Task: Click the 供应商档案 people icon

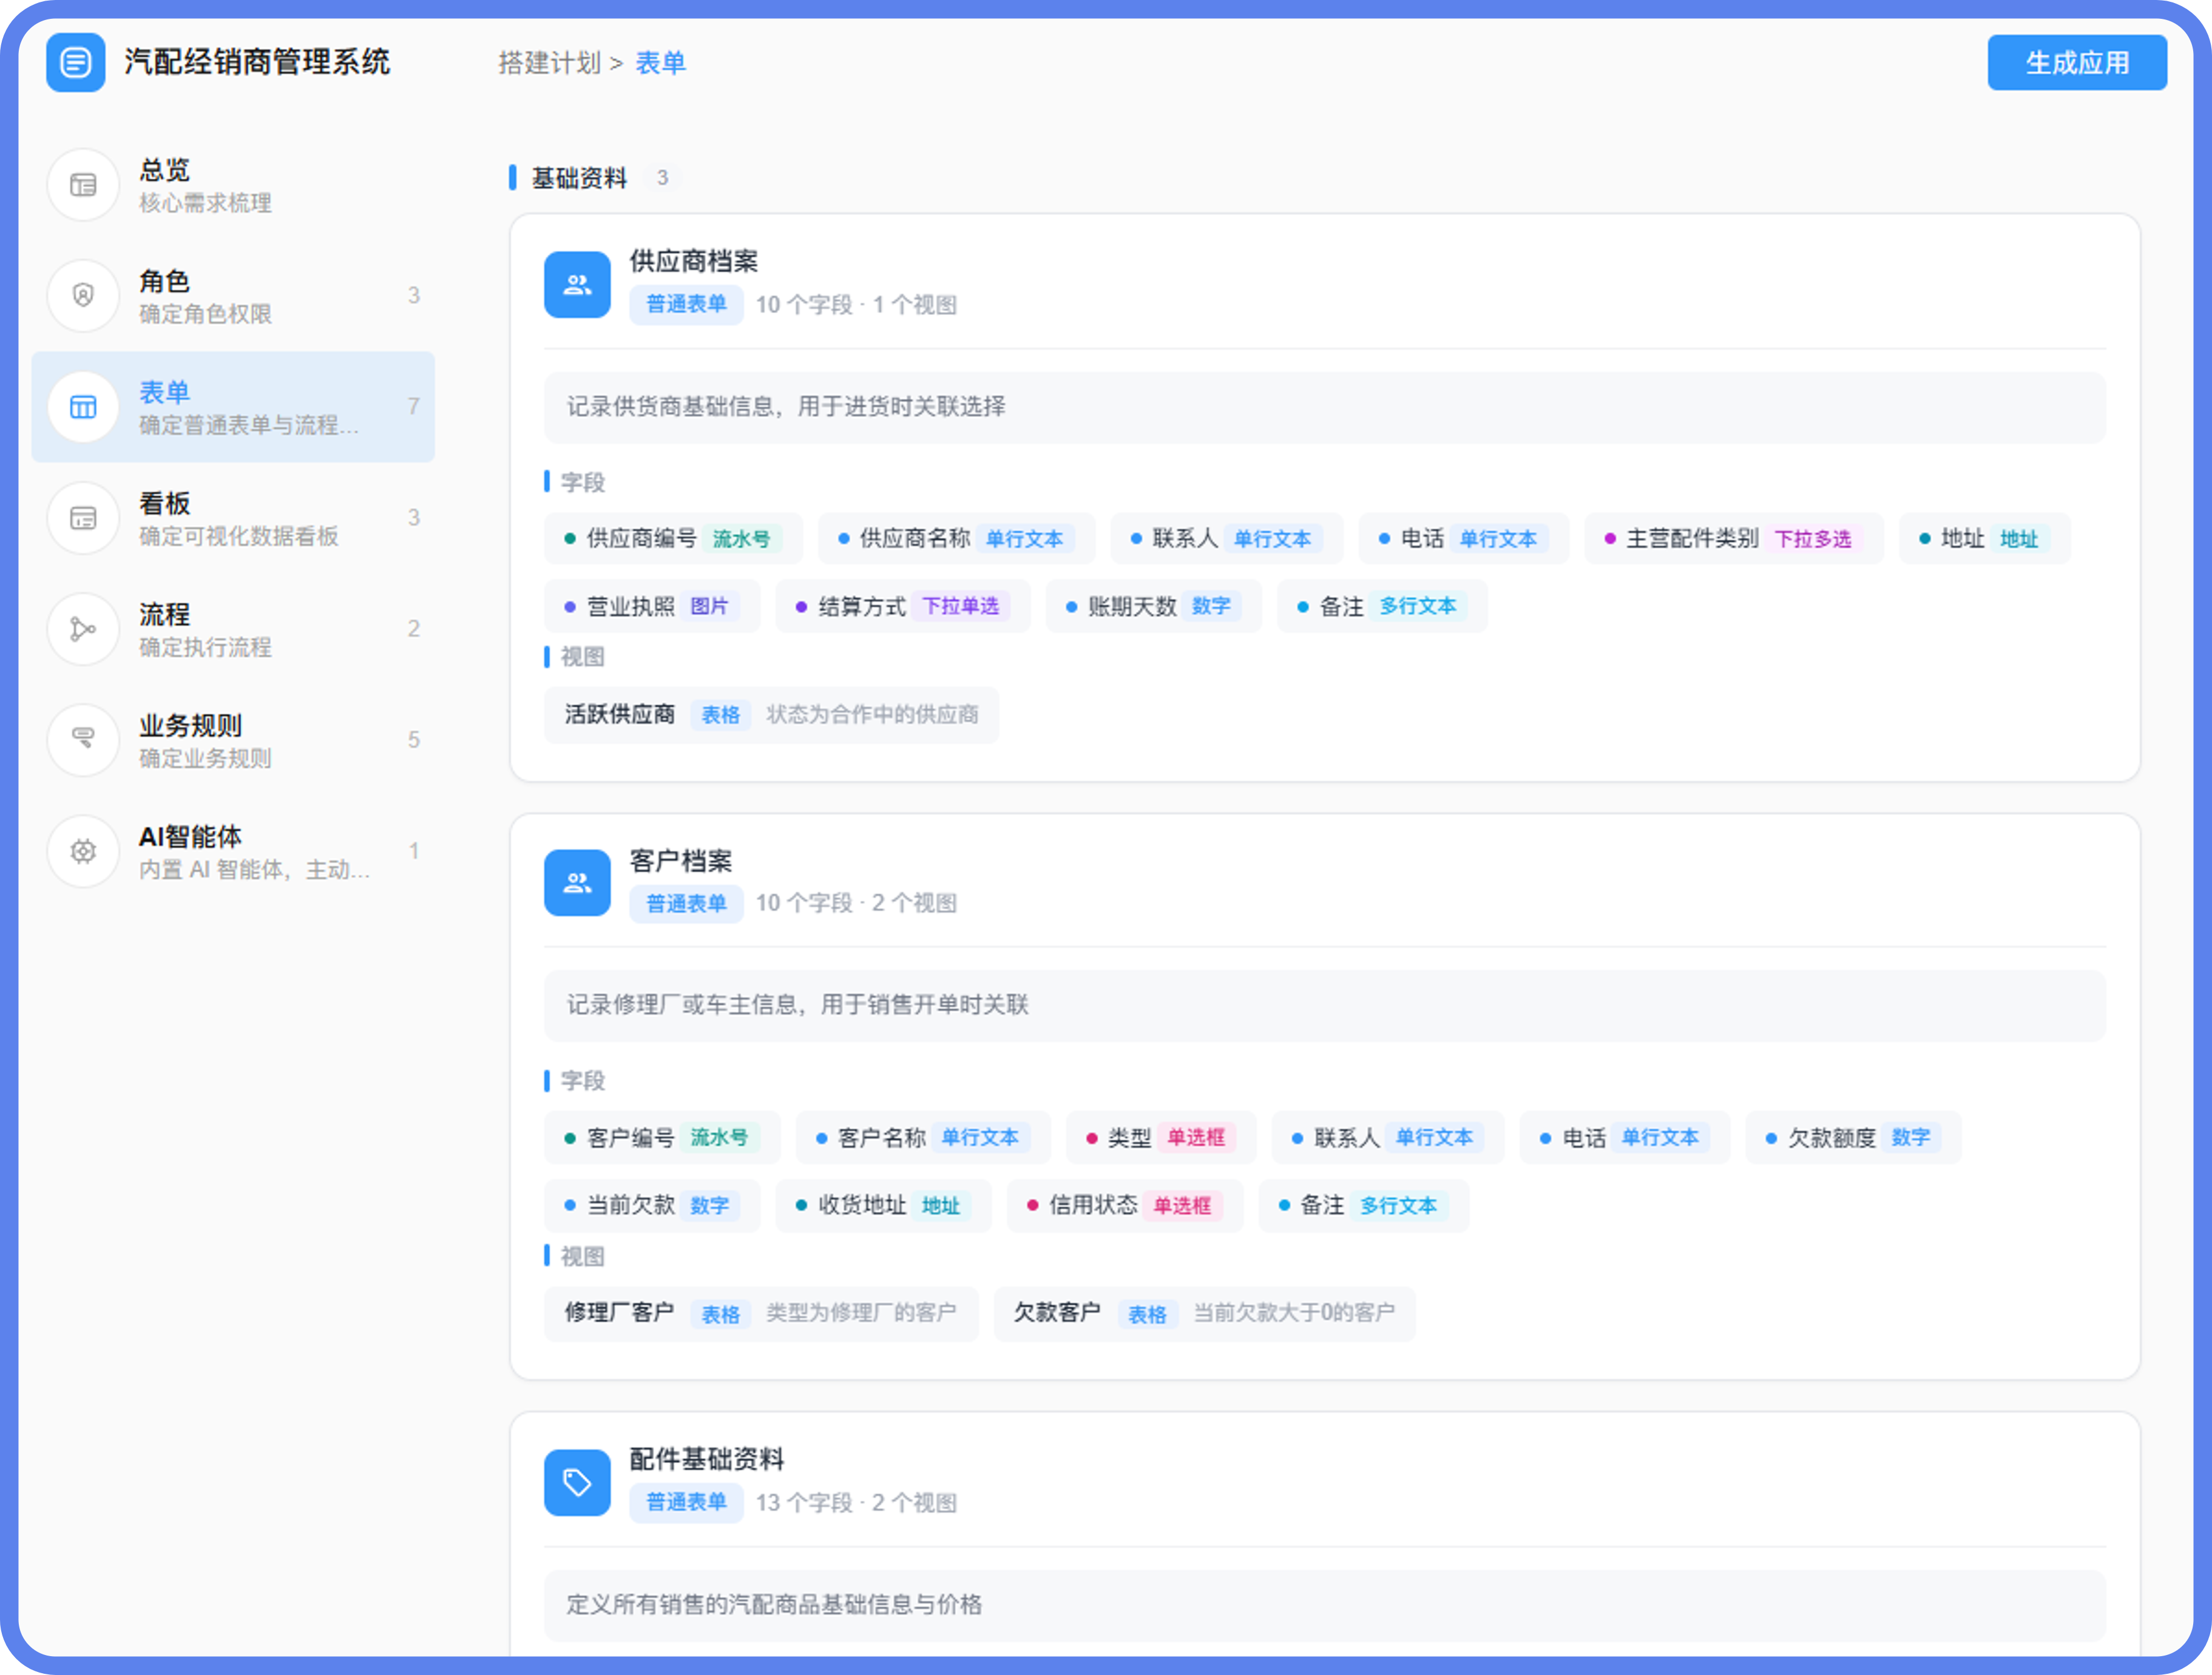Action: tap(577, 284)
